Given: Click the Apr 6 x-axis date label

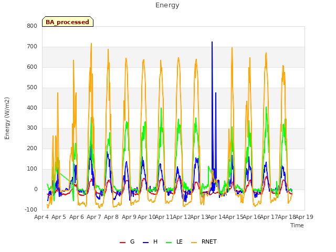Looking at the screenshot, I should click(77, 217).
